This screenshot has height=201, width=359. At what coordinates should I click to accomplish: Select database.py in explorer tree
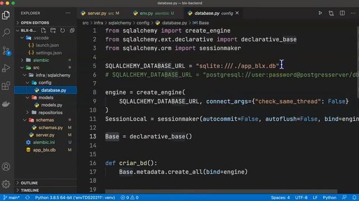click(46, 90)
